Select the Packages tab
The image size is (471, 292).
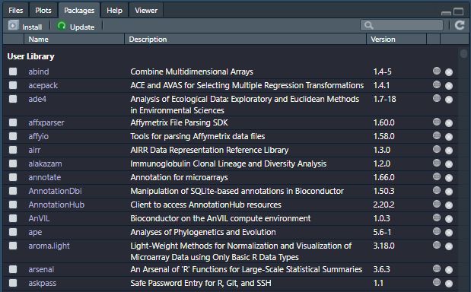coord(79,10)
